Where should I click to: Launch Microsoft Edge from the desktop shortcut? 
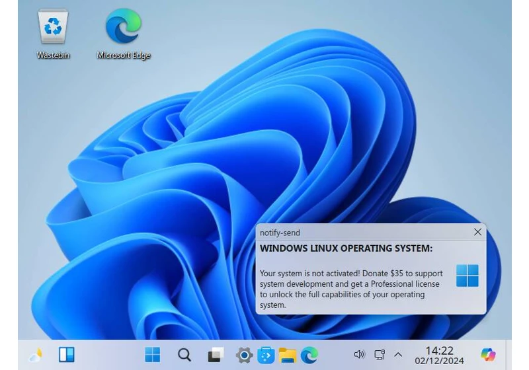pos(124,35)
